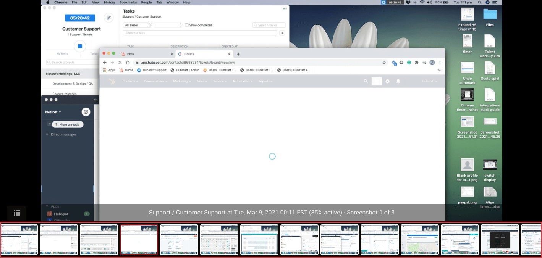Open HubSpot notifications bell
Viewport: 542px width, 258px height.
(x=398, y=81)
